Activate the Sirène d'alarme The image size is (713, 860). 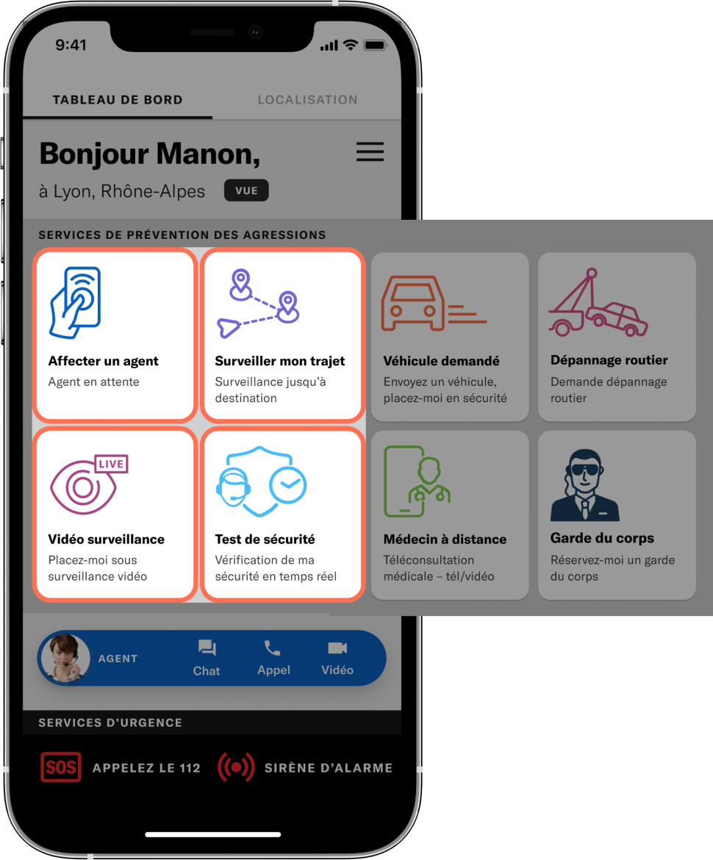tap(305, 767)
